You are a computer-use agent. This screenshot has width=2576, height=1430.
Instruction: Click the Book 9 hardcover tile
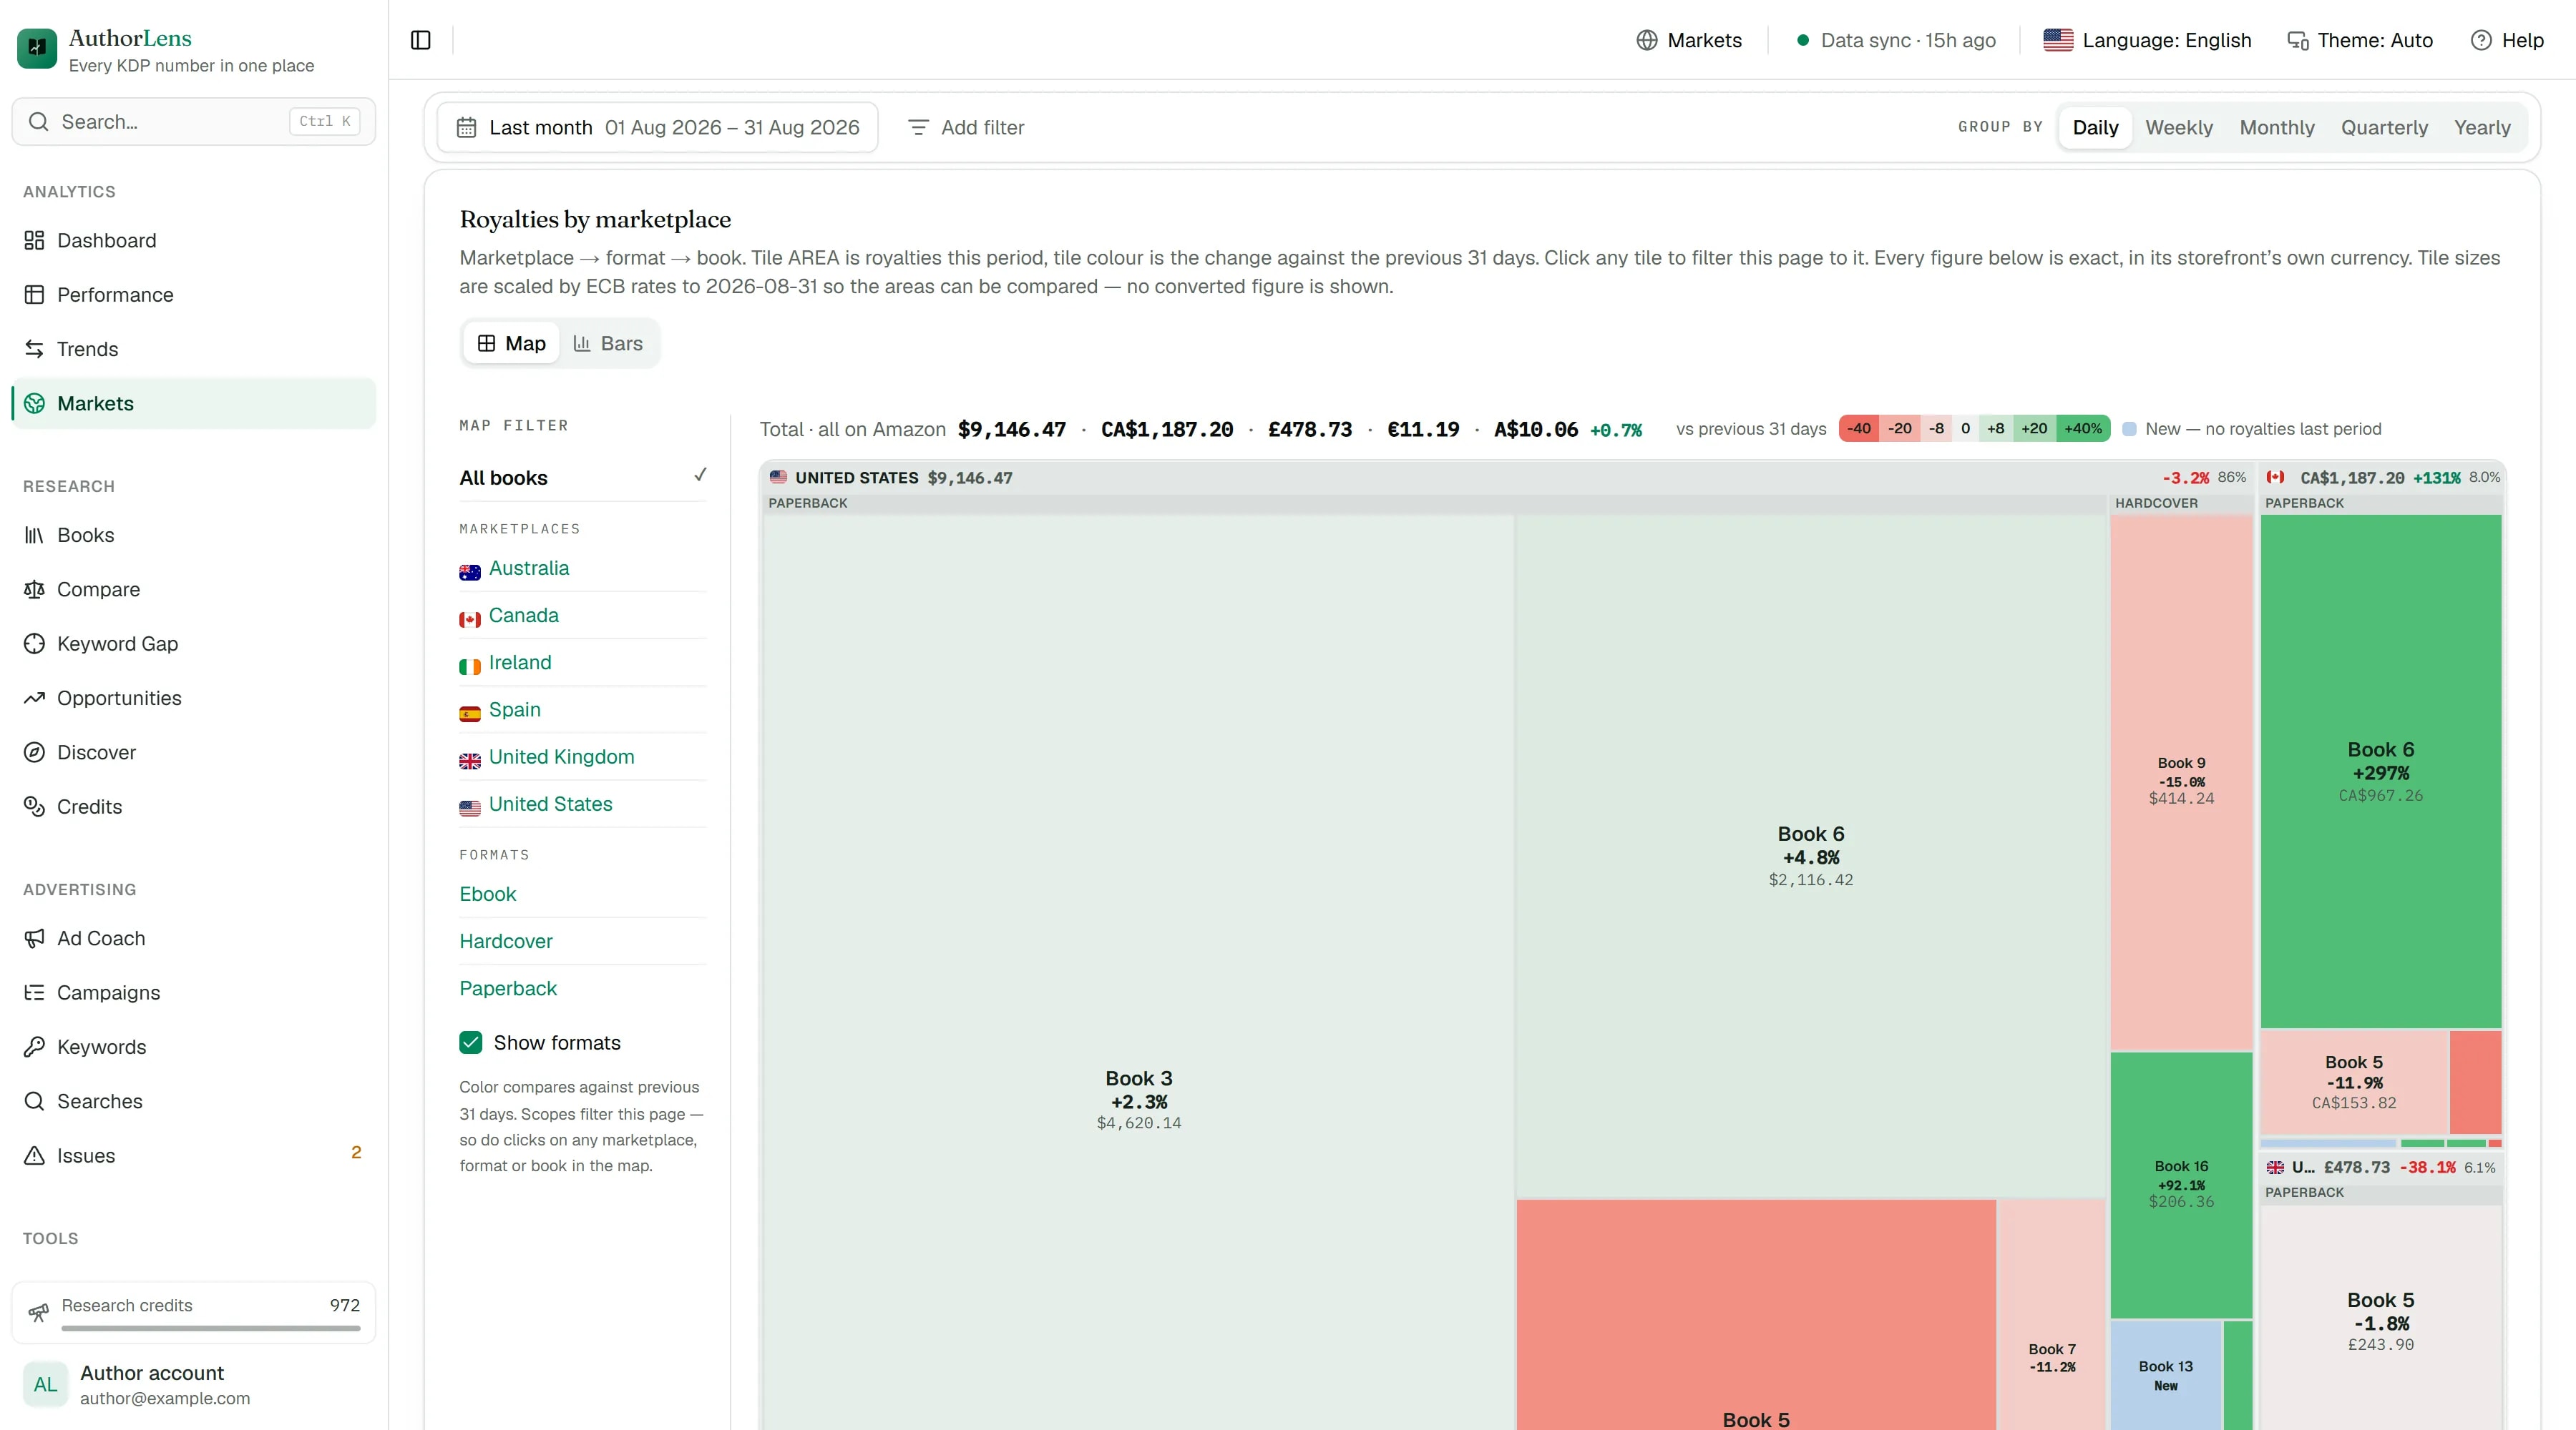tap(2181, 781)
